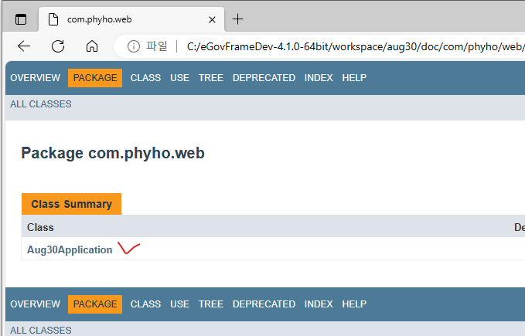Open HELP in the top navigation bar
Screen dimensions: 525x336
tap(354, 78)
